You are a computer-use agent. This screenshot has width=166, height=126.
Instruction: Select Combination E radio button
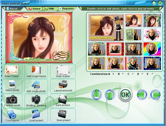[x=152, y=74]
